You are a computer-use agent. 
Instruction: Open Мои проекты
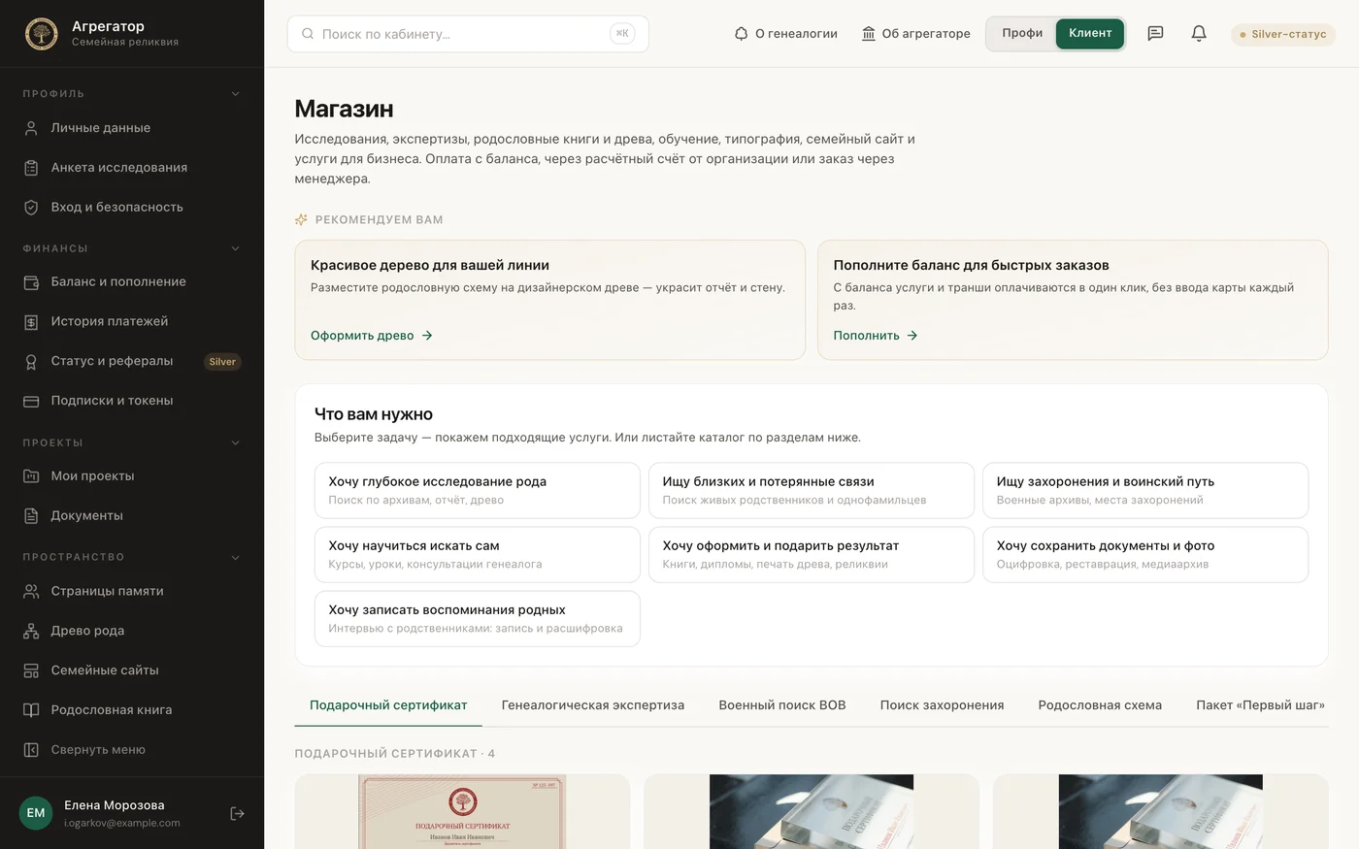[x=132, y=476]
